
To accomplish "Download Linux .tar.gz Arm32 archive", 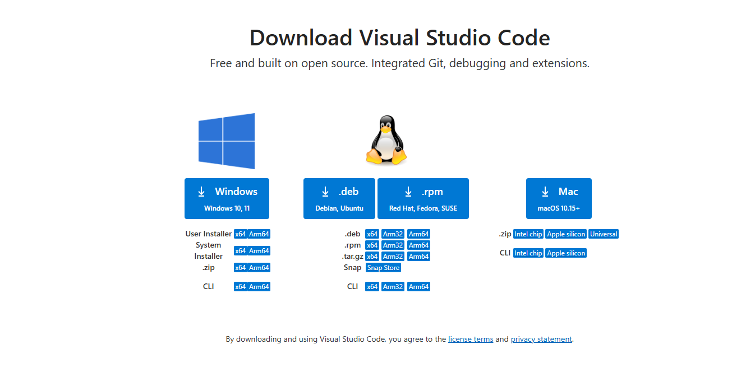I will coord(393,257).
